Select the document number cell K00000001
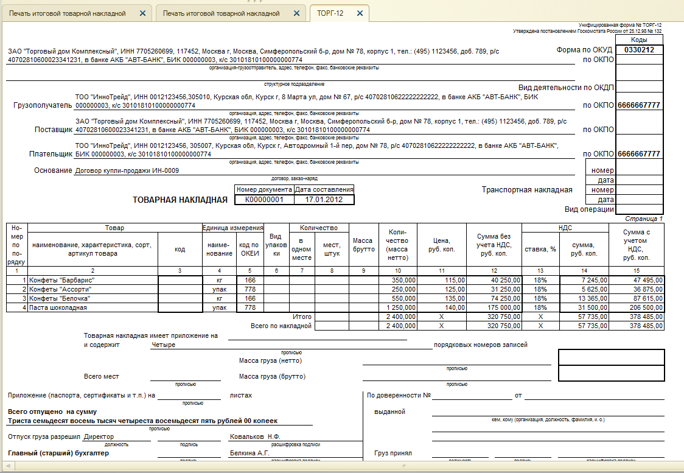This screenshot has height=473, width=684. 264,200
